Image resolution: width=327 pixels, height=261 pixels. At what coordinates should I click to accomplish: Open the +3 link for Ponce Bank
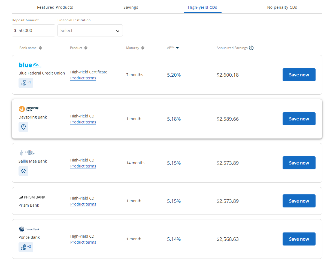29,246
